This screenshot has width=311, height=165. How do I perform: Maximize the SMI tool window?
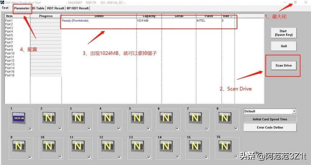[x=295, y=2]
